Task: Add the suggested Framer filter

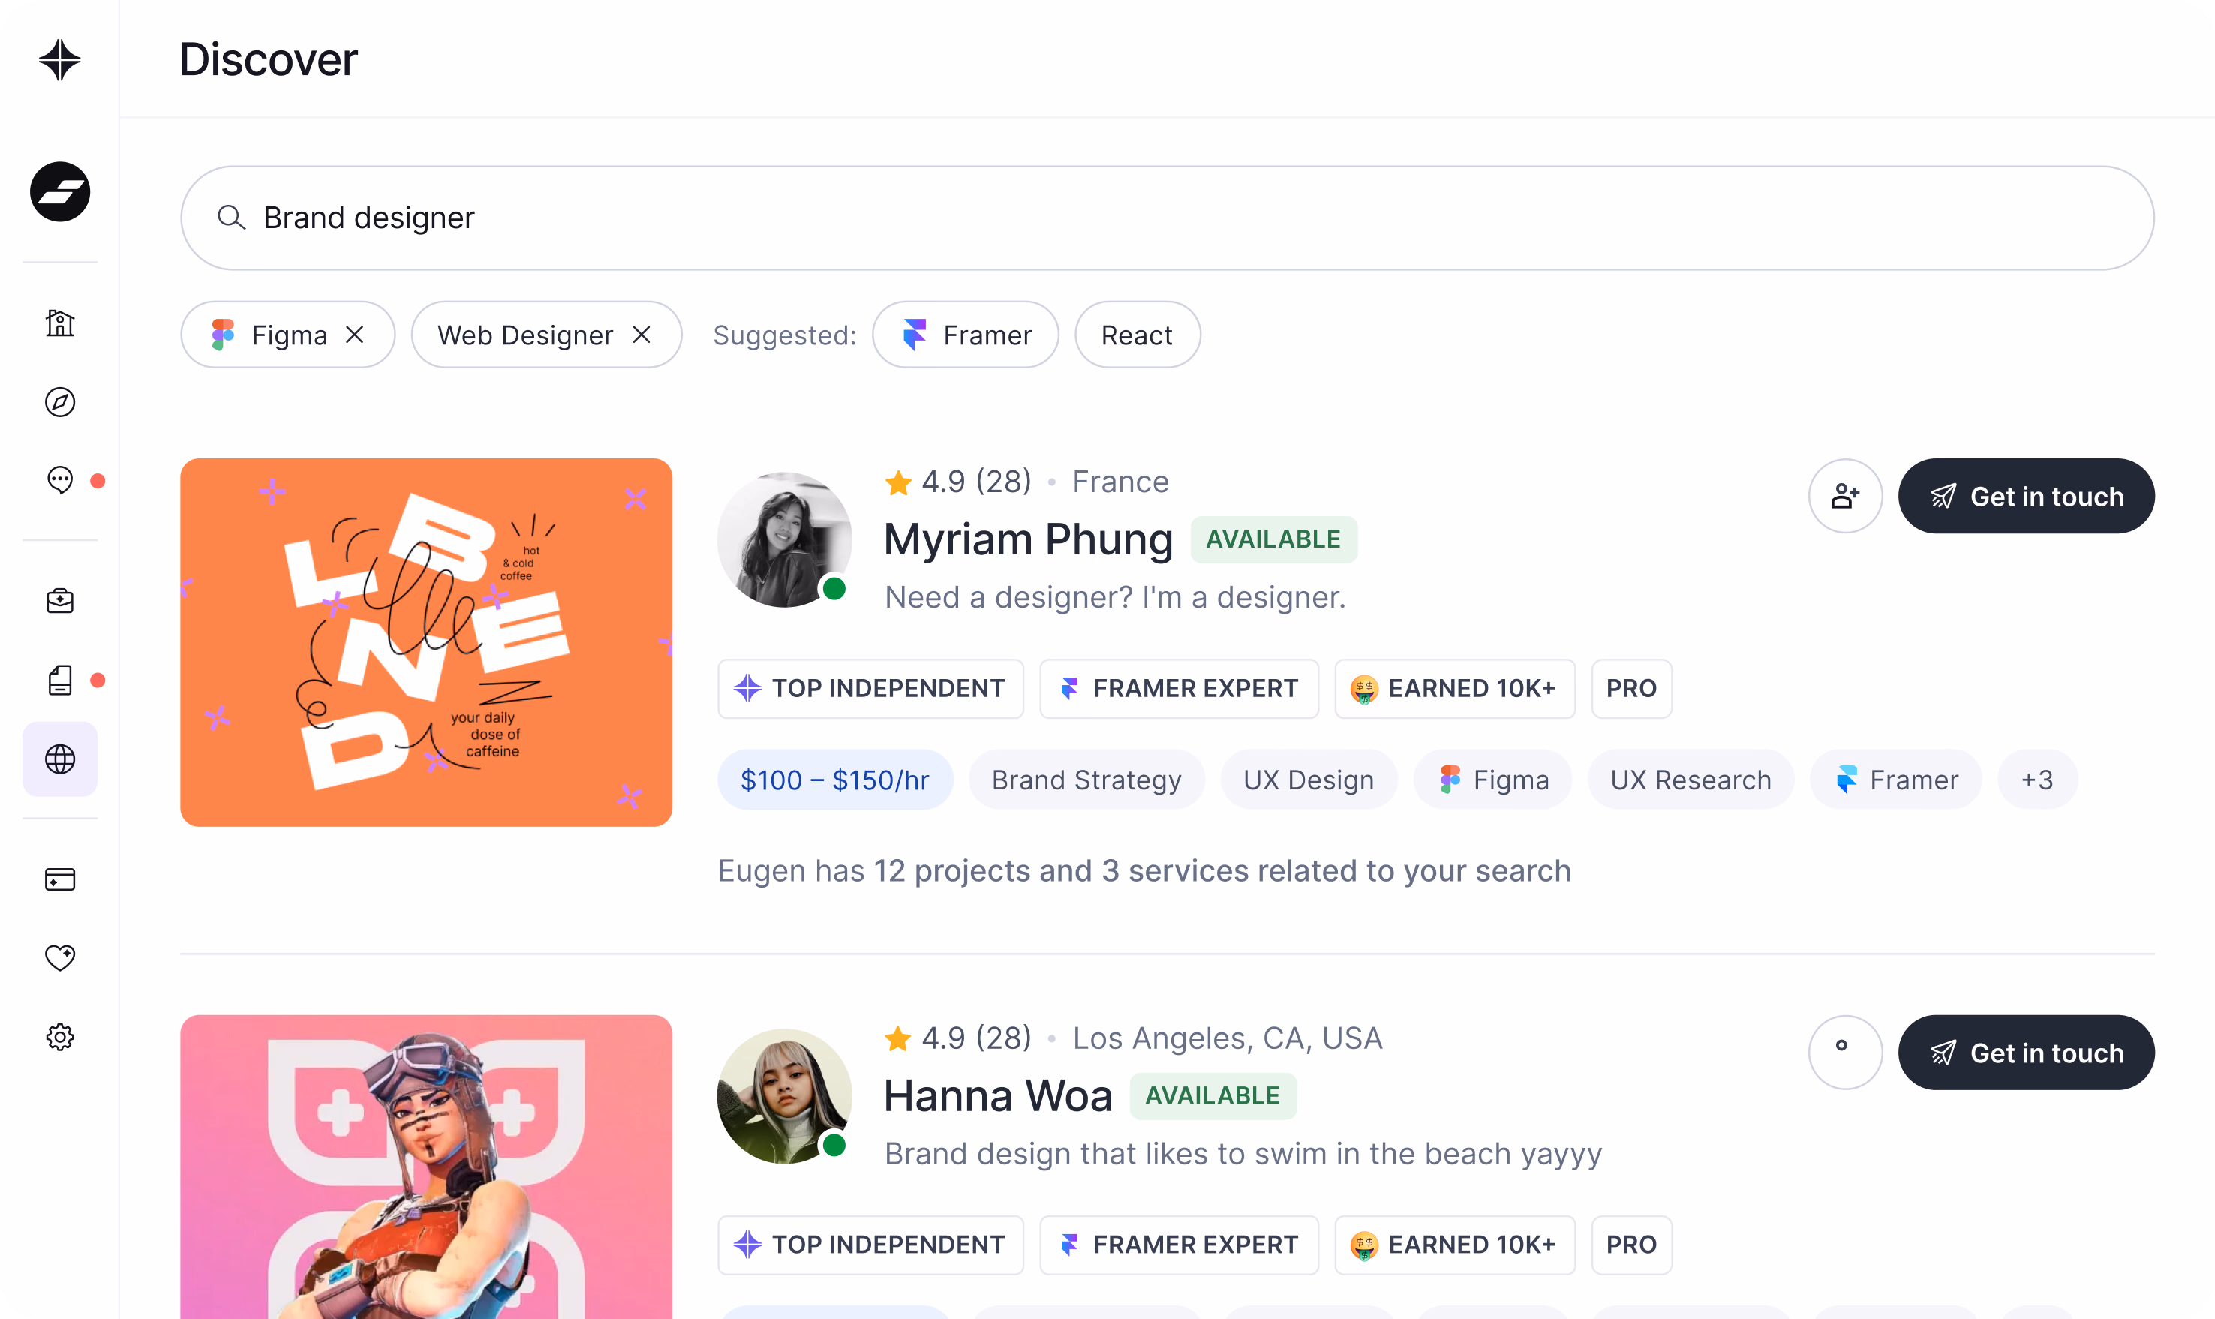Action: tap(965, 335)
